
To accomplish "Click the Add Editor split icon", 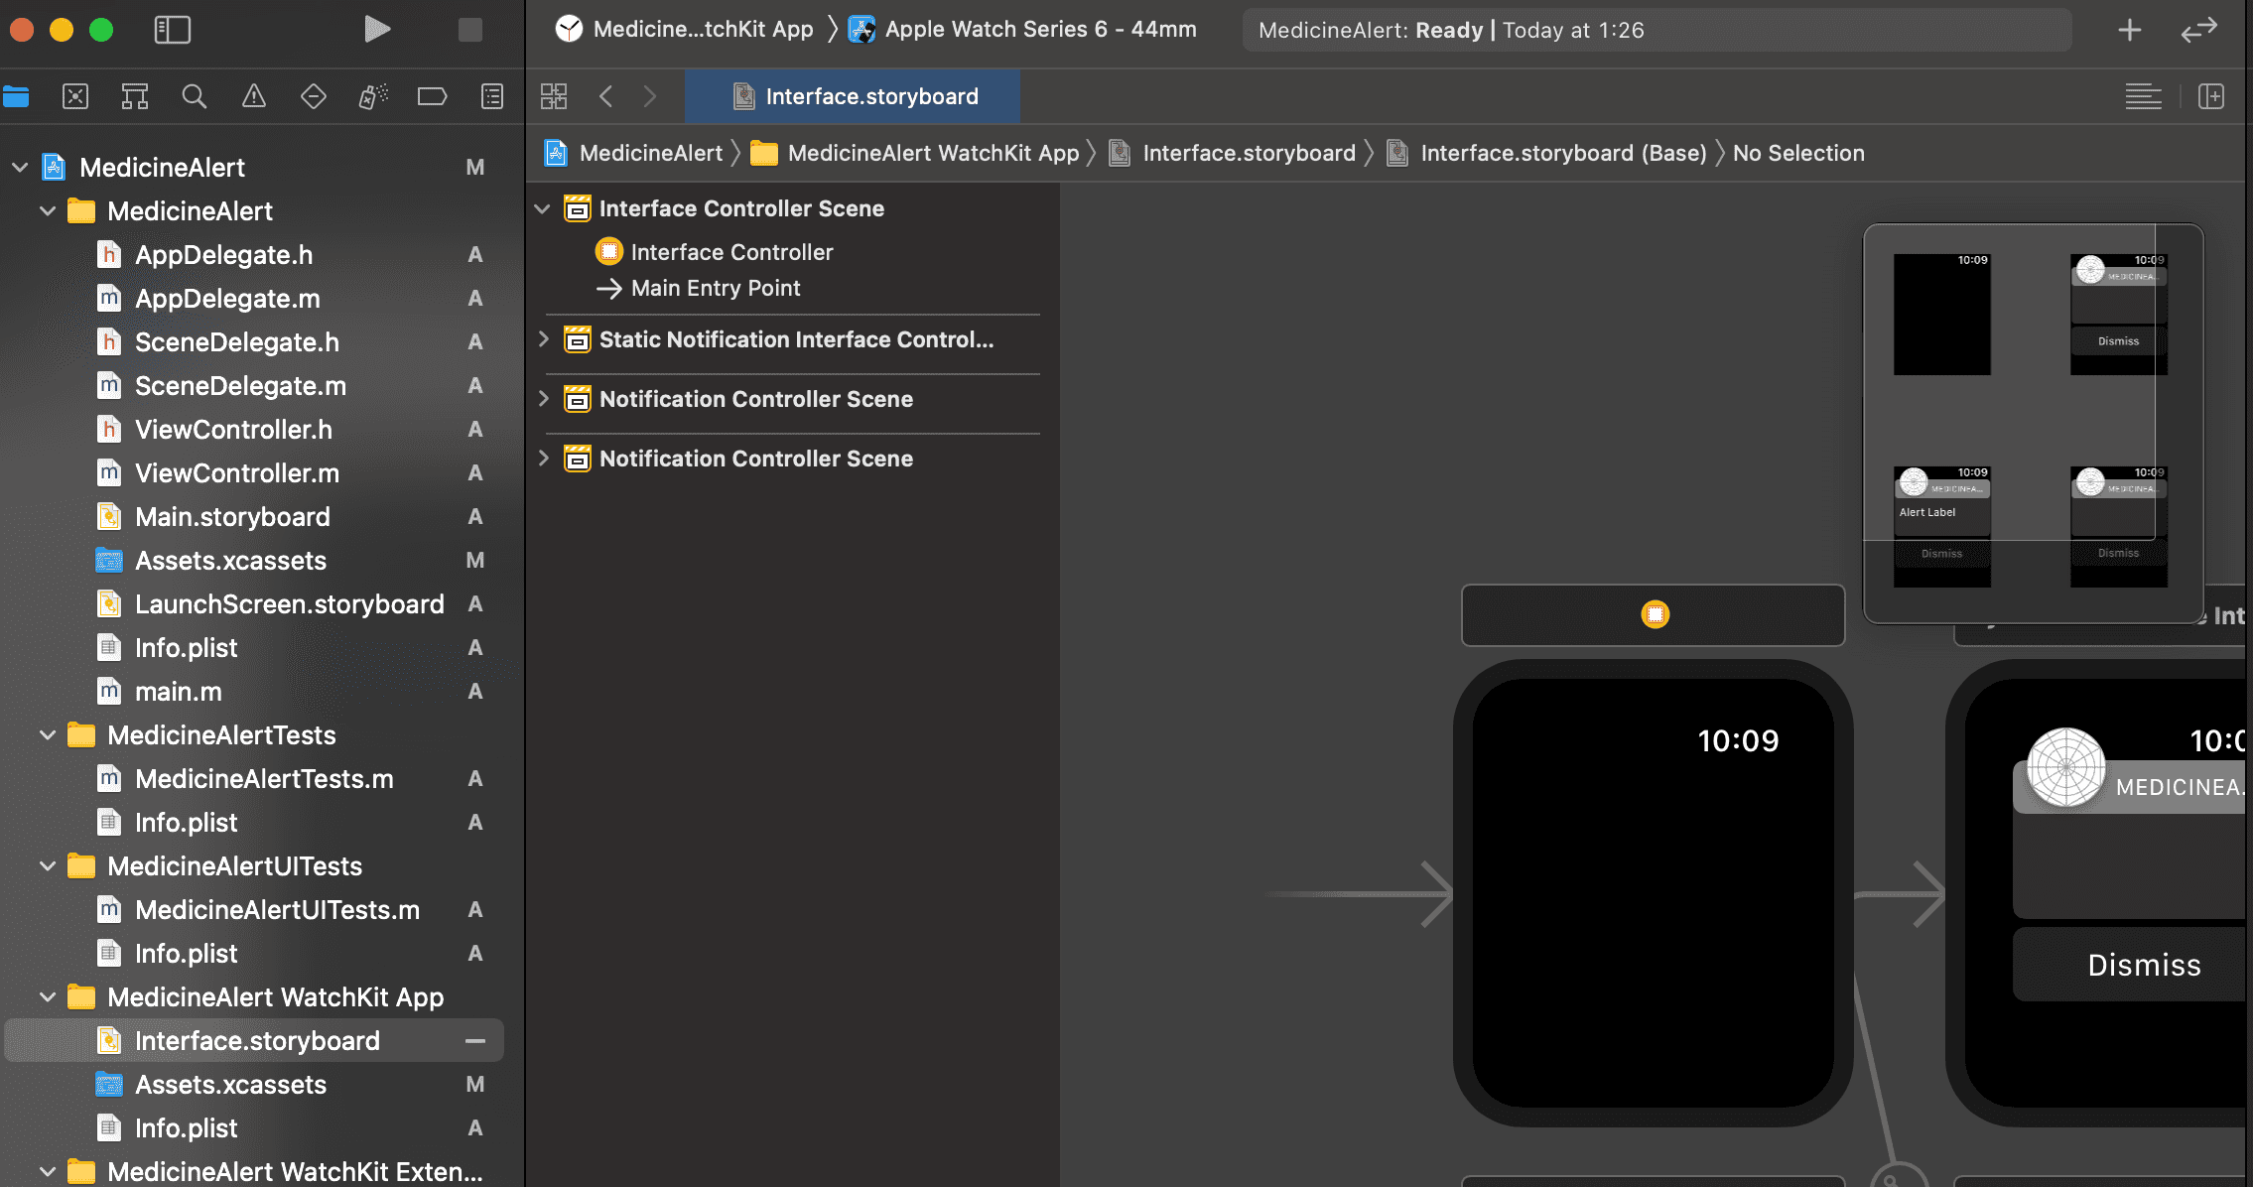I will [2210, 96].
